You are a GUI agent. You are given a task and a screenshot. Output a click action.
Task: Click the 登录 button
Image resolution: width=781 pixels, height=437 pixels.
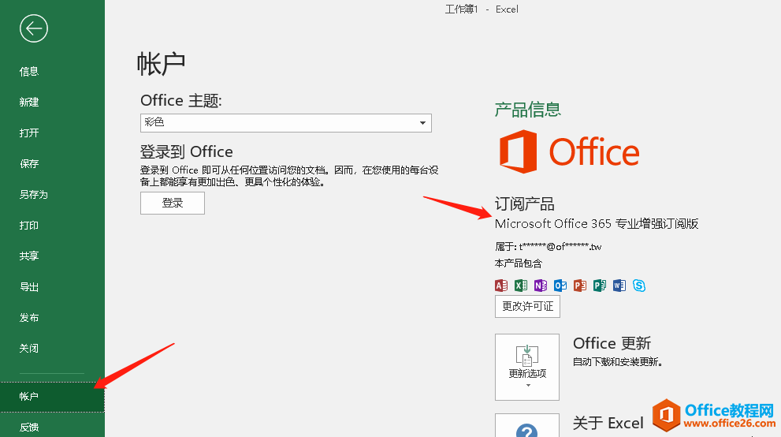(173, 203)
